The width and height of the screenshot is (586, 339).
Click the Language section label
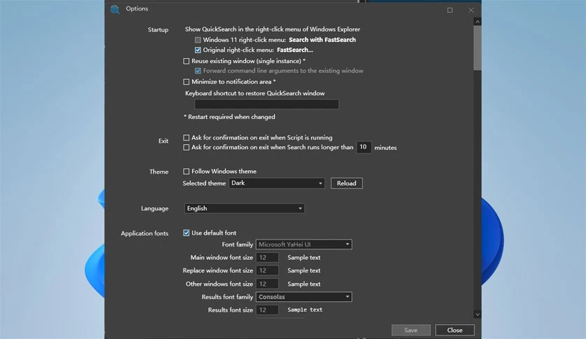(x=155, y=208)
